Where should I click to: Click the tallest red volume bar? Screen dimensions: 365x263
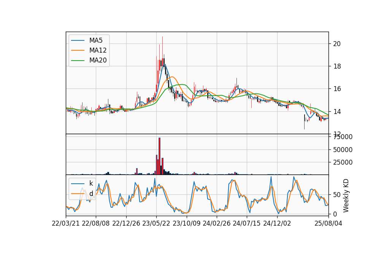point(159,156)
